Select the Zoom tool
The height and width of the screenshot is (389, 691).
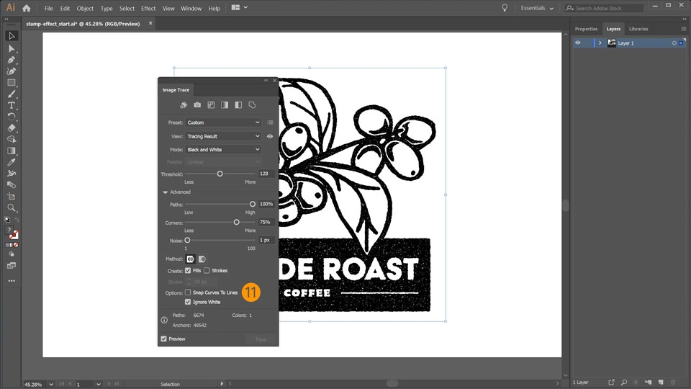coord(12,207)
